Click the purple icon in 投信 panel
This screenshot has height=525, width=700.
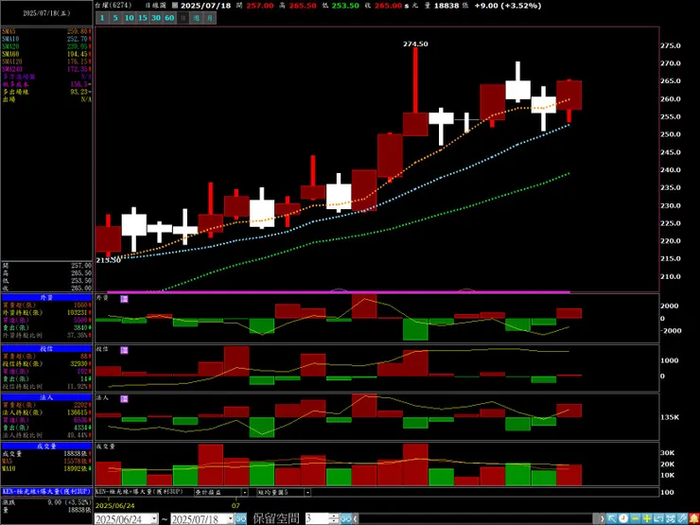pyautogui.click(x=125, y=350)
